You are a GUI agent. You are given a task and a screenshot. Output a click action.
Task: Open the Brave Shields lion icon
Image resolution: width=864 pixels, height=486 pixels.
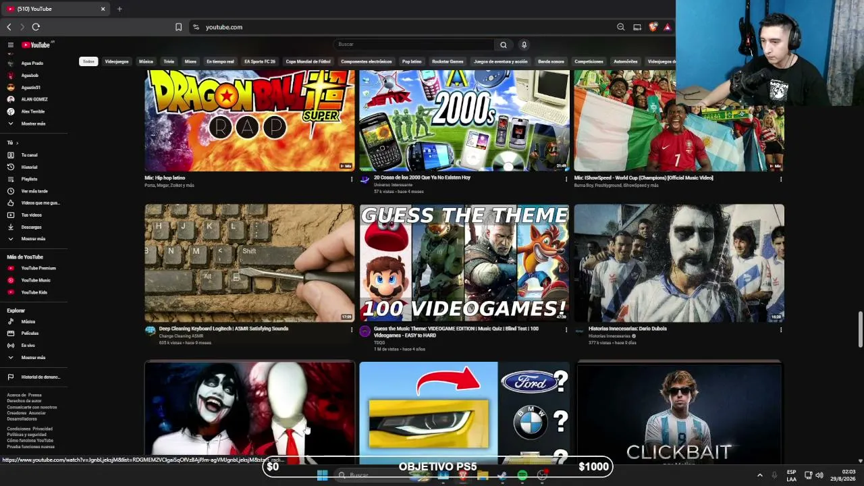pos(653,27)
